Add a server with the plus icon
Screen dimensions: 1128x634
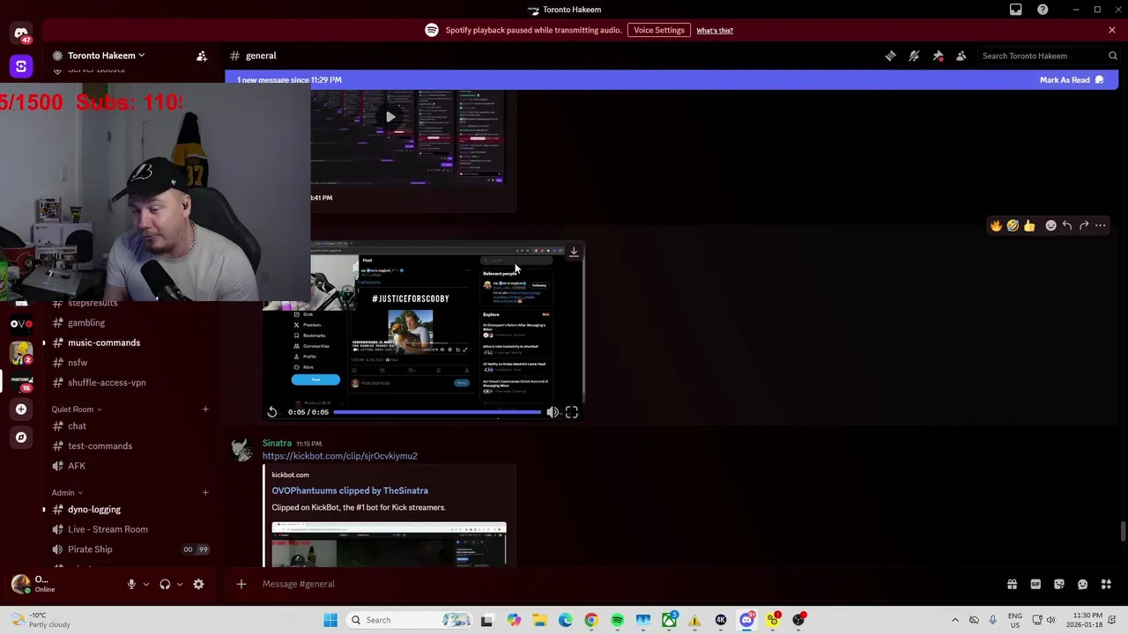click(21, 409)
